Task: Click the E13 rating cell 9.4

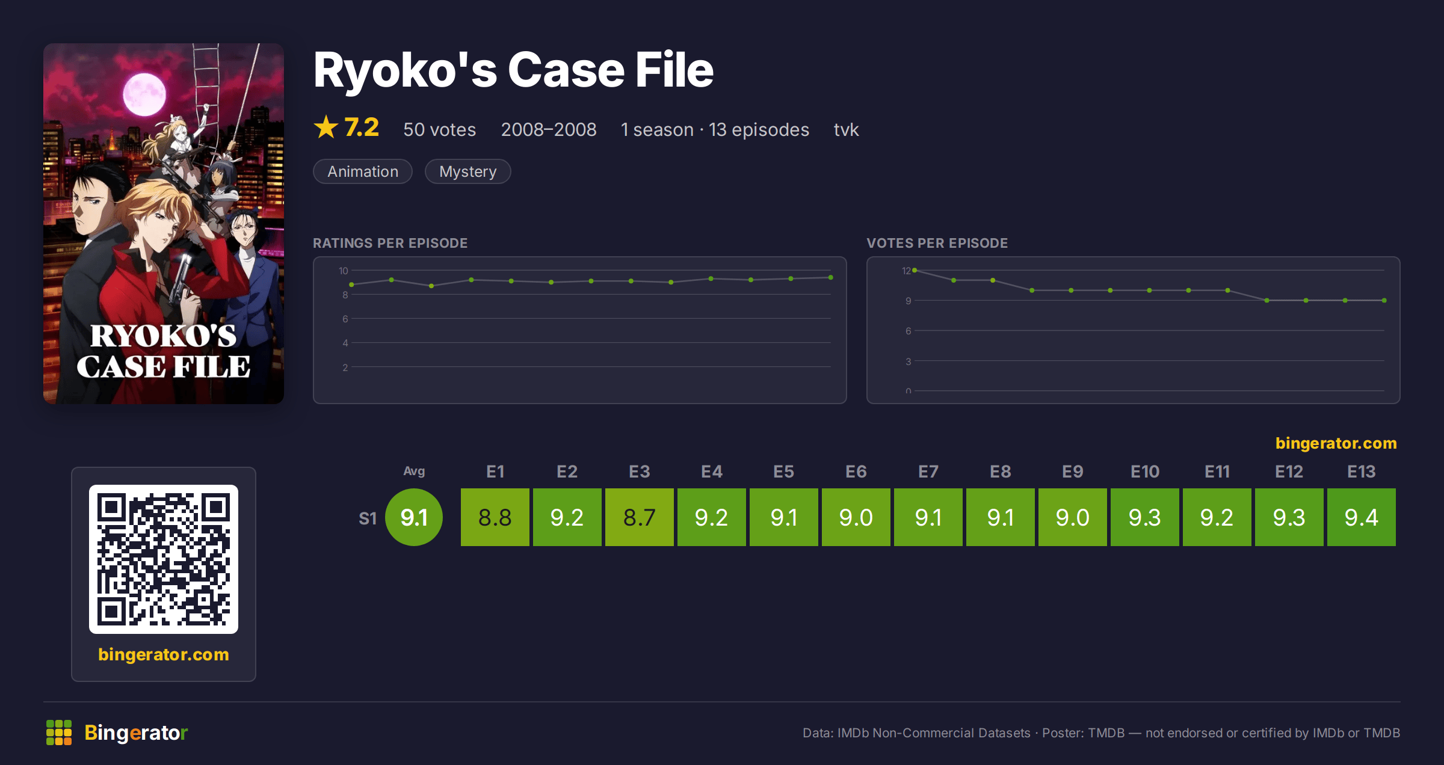Action: pos(1362,517)
